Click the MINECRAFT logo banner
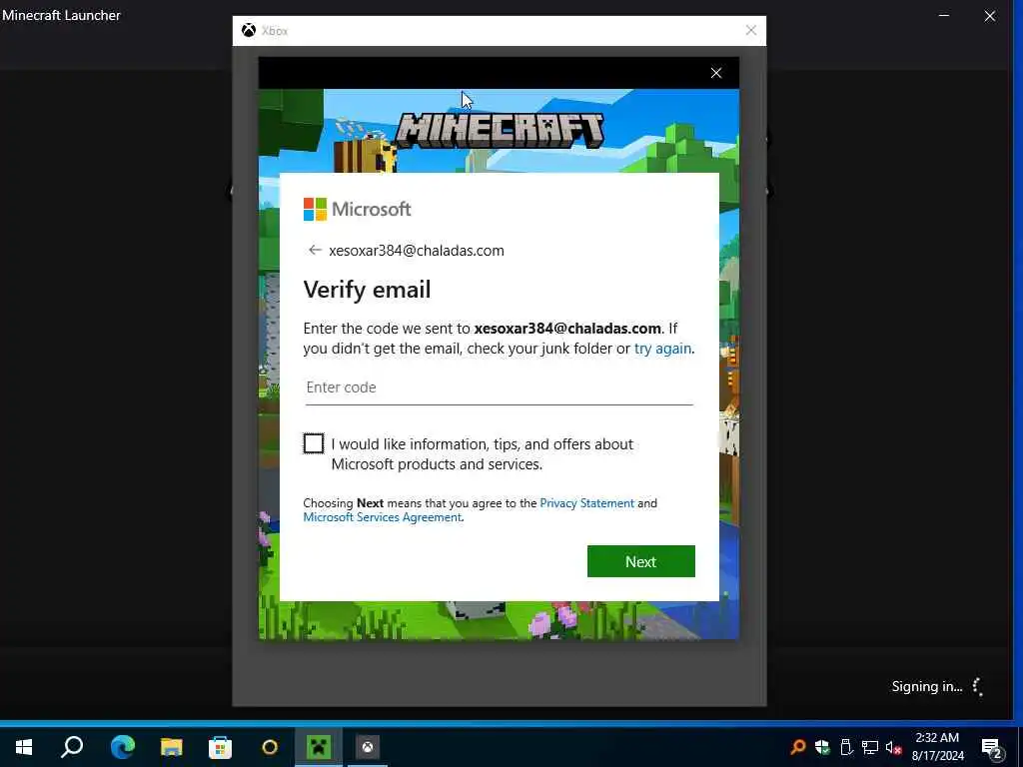1023x767 pixels. pos(500,131)
